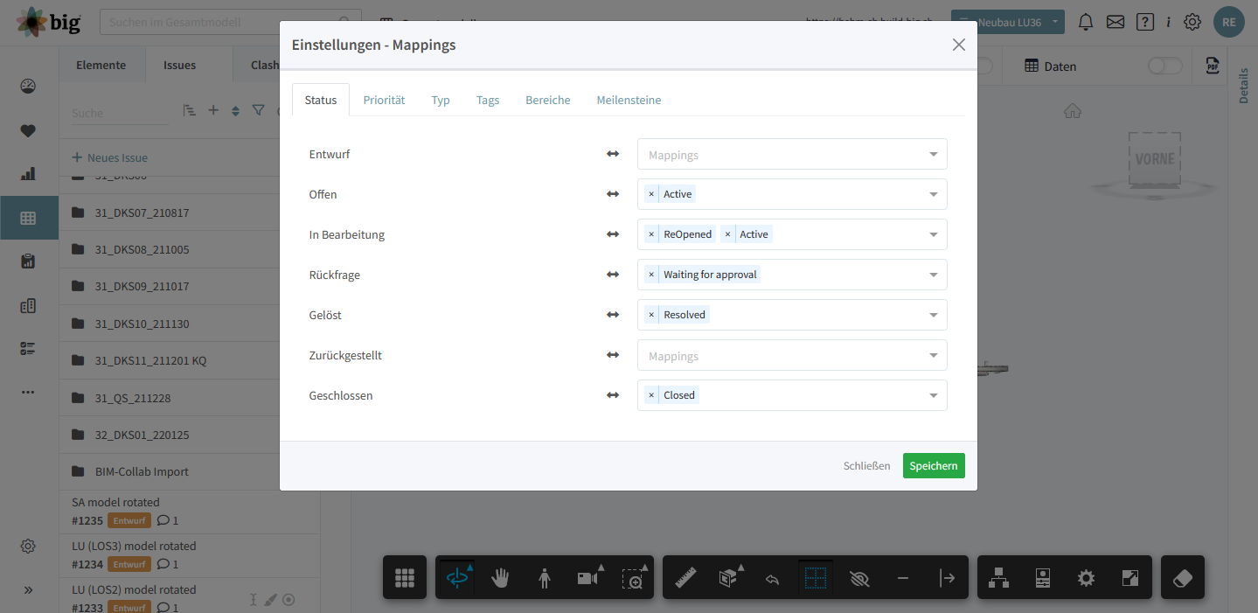Viewport: 1258px width, 613px height.
Task: Click the Schließen button
Action: (866, 465)
